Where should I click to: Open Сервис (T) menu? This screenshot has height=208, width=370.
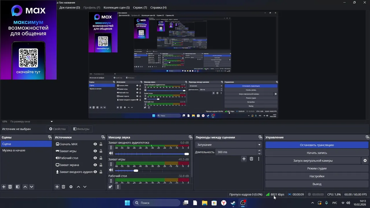point(140,8)
